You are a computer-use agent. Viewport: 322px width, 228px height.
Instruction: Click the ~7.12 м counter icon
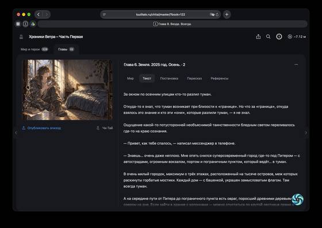point(290,37)
